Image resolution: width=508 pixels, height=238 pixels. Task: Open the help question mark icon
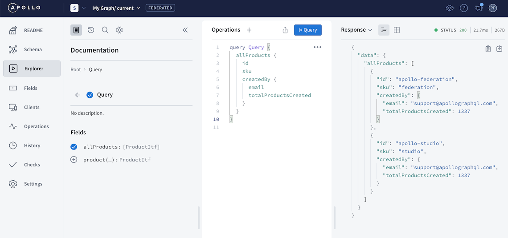point(463,8)
